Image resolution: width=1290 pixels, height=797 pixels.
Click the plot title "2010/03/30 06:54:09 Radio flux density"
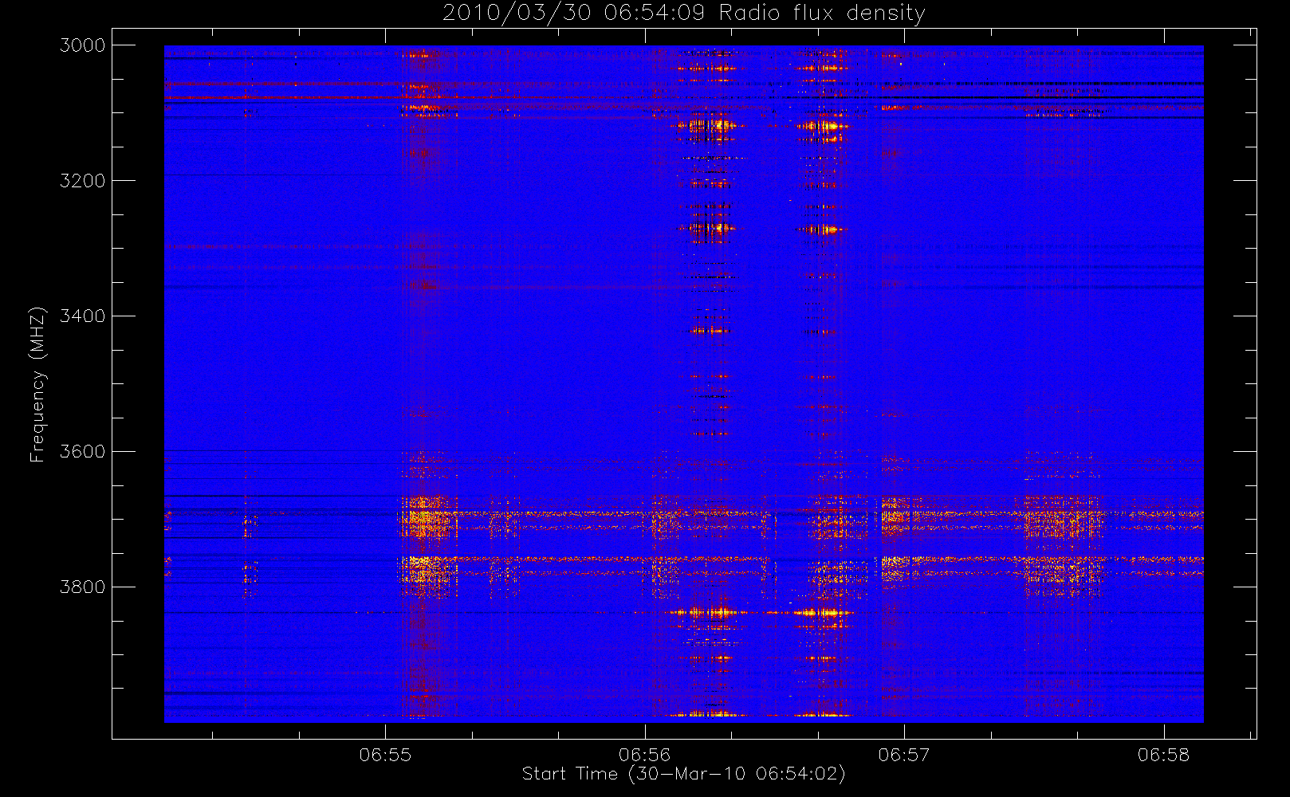pyautogui.click(x=683, y=14)
